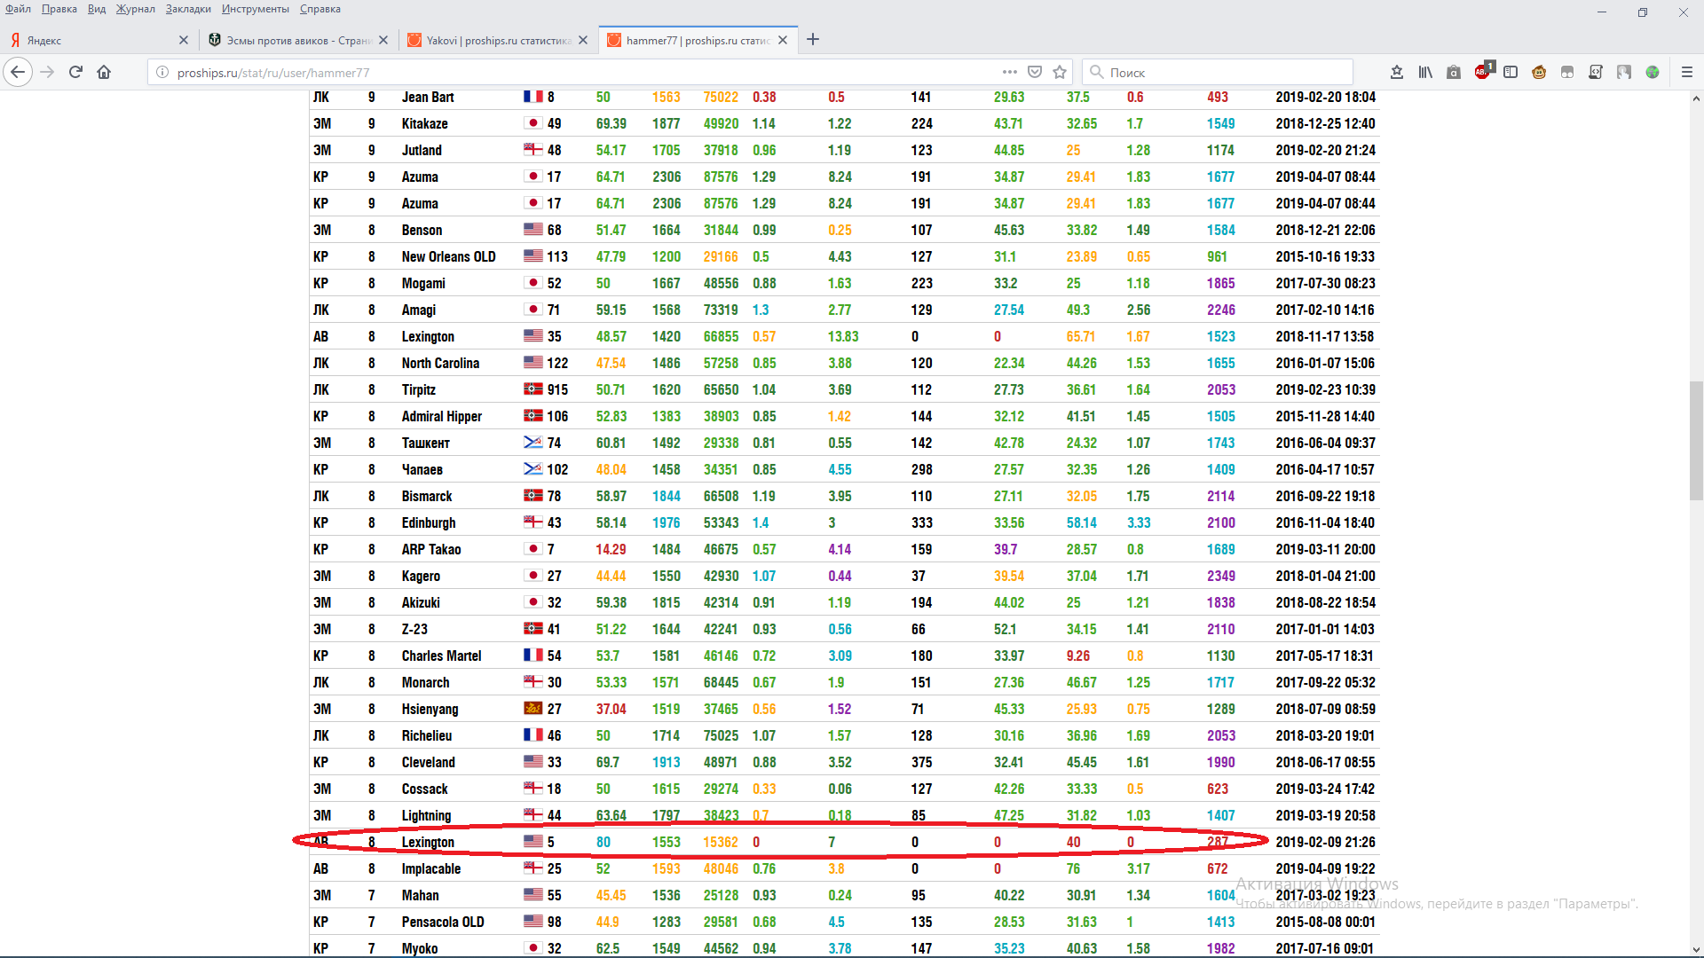Viewport: 1704px width, 958px height.
Task: Open the green globe extension icon
Action: pos(1653,72)
